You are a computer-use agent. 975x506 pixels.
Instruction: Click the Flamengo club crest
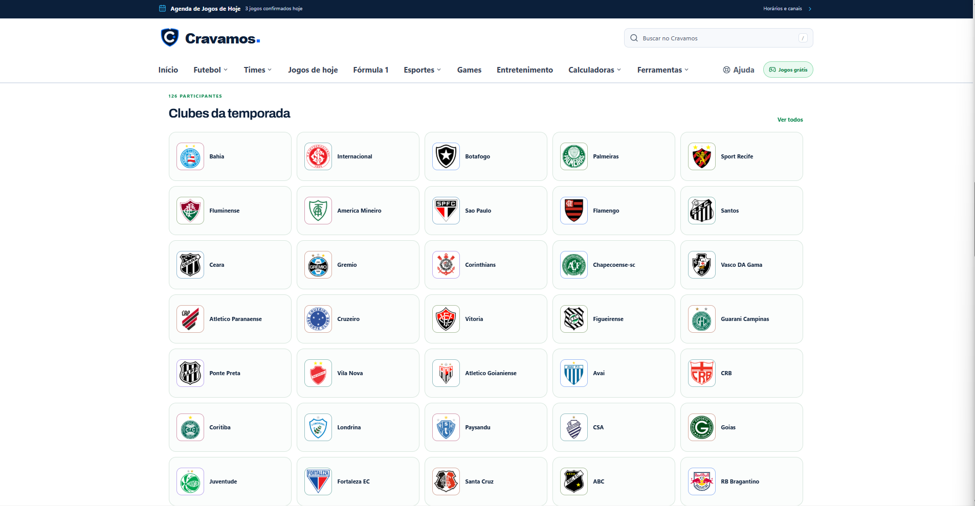coord(574,211)
